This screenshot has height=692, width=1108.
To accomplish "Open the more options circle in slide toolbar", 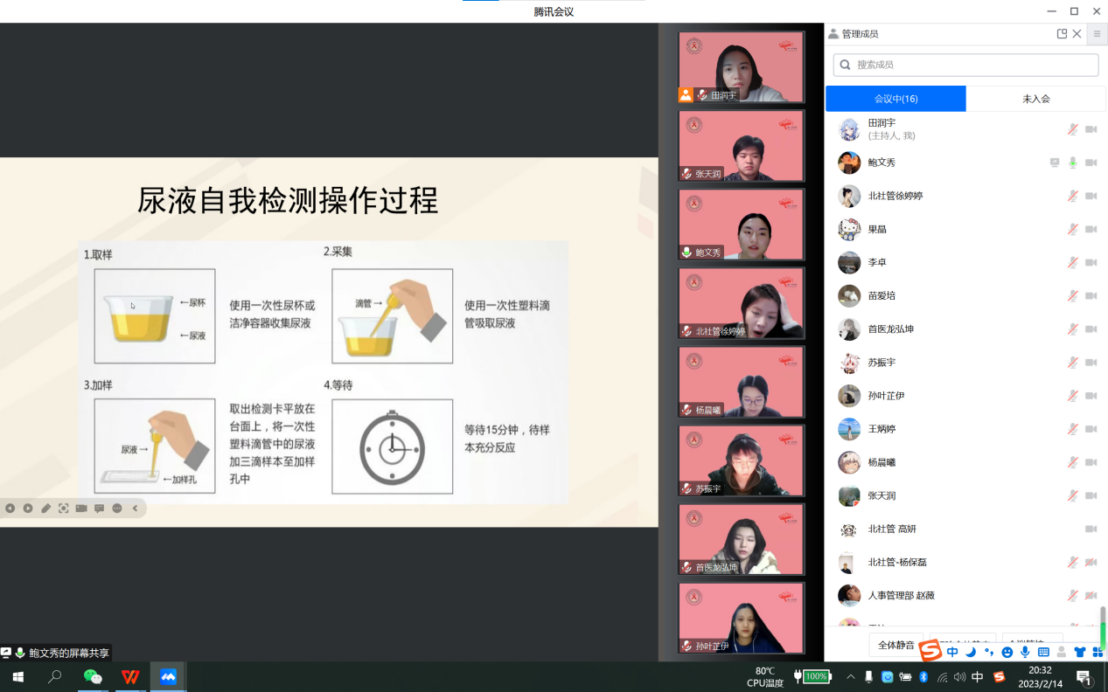I will tap(117, 509).
